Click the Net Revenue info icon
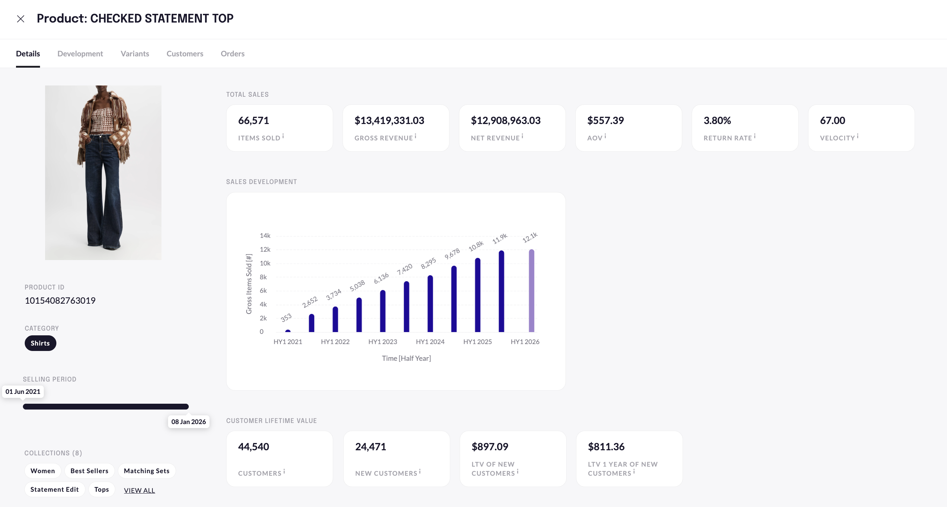Image resolution: width=947 pixels, height=507 pixels. (522, 136)
